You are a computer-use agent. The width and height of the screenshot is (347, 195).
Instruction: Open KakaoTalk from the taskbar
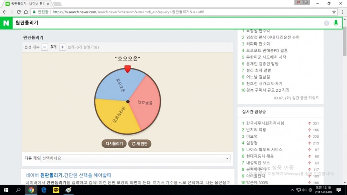56,190
